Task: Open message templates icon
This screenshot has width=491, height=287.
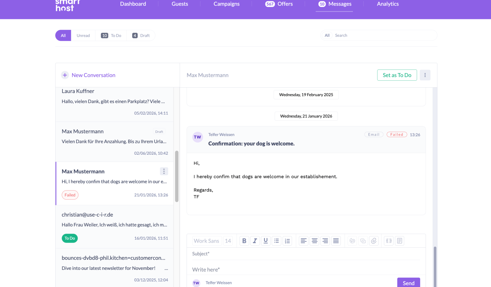Action: click(x=400, y=241)
